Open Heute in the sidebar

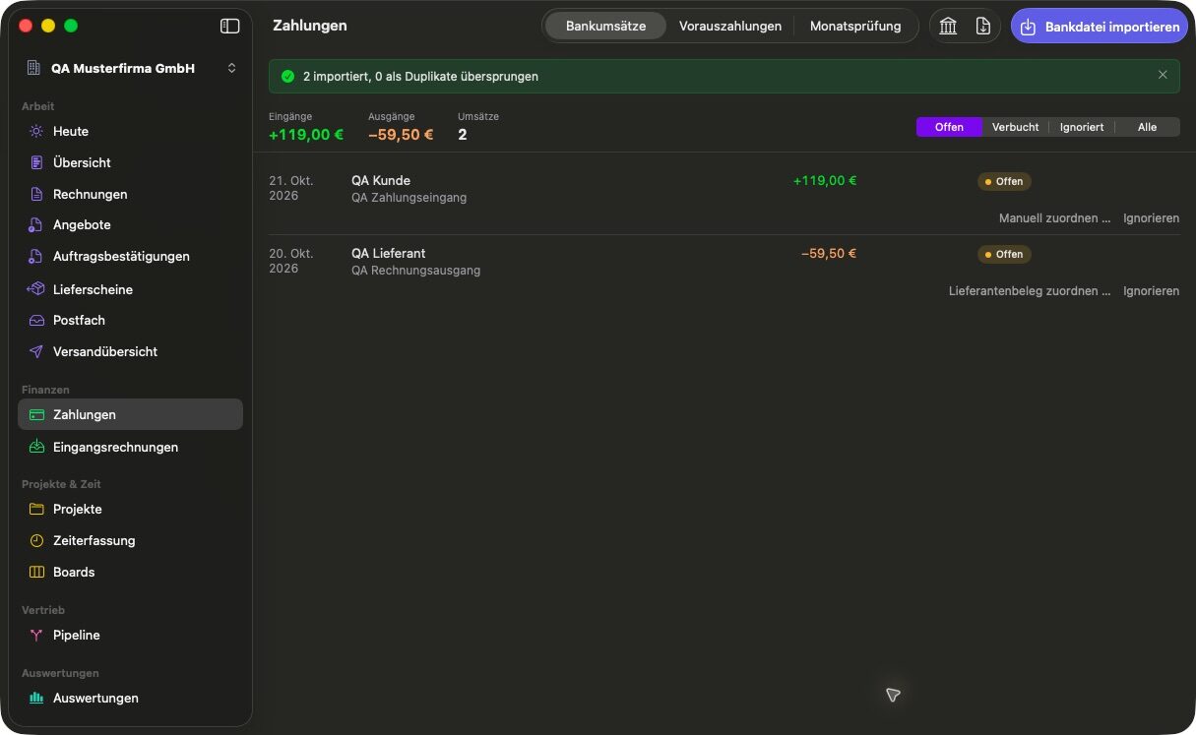pos(130,131)
